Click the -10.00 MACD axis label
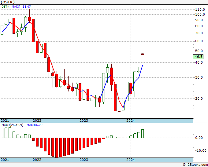This screenshot has height=167, width=208. pyautogui.click(x=201, y=150)
